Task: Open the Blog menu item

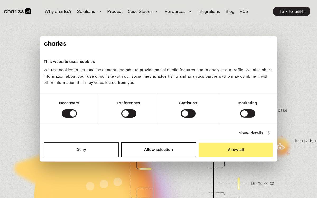Action: (230, 11)
